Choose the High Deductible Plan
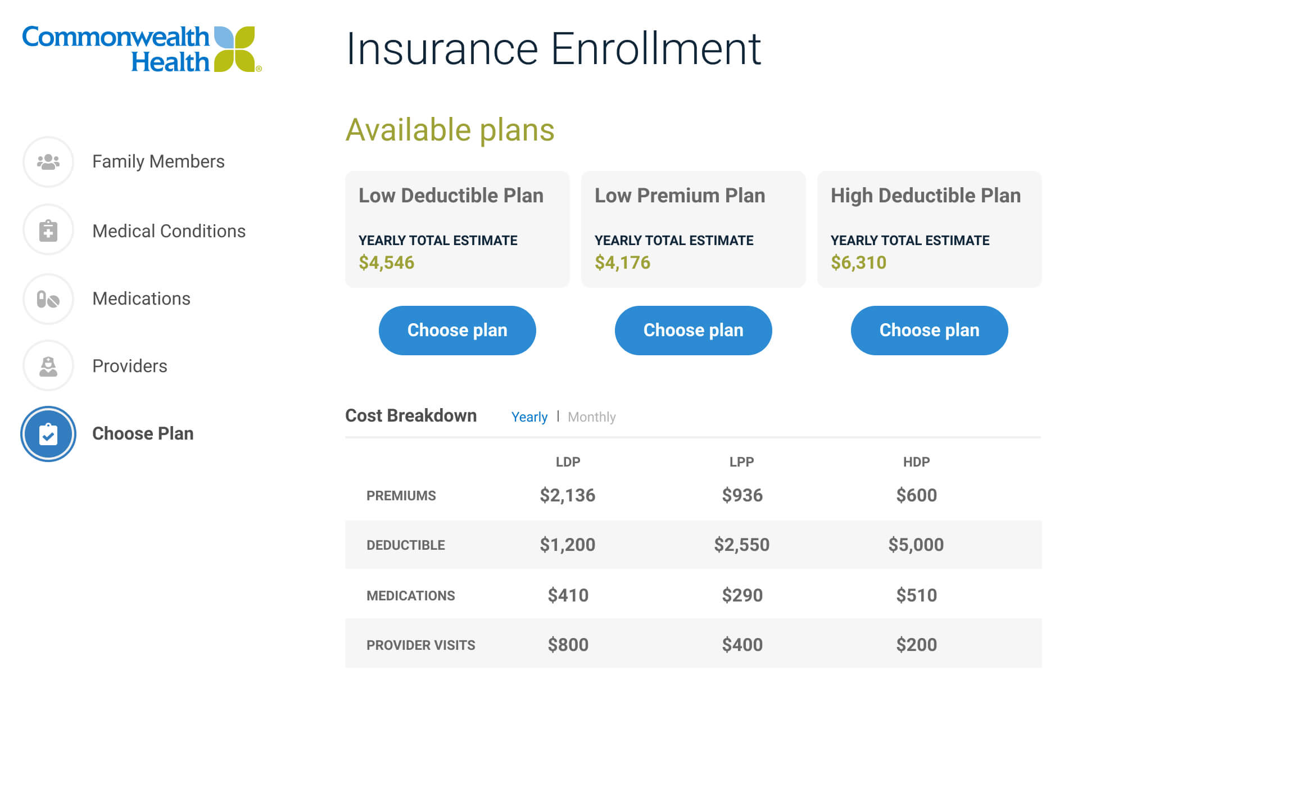This screenshot has height=787, width=1295. pos(929,331)
